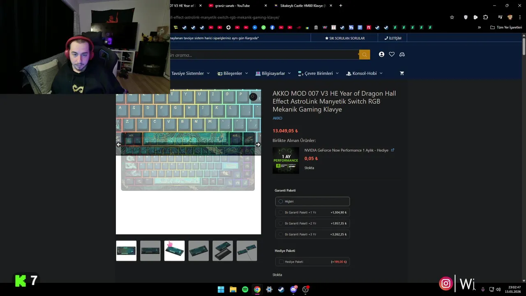Open the shopping cart icon

tap(402, 73)
